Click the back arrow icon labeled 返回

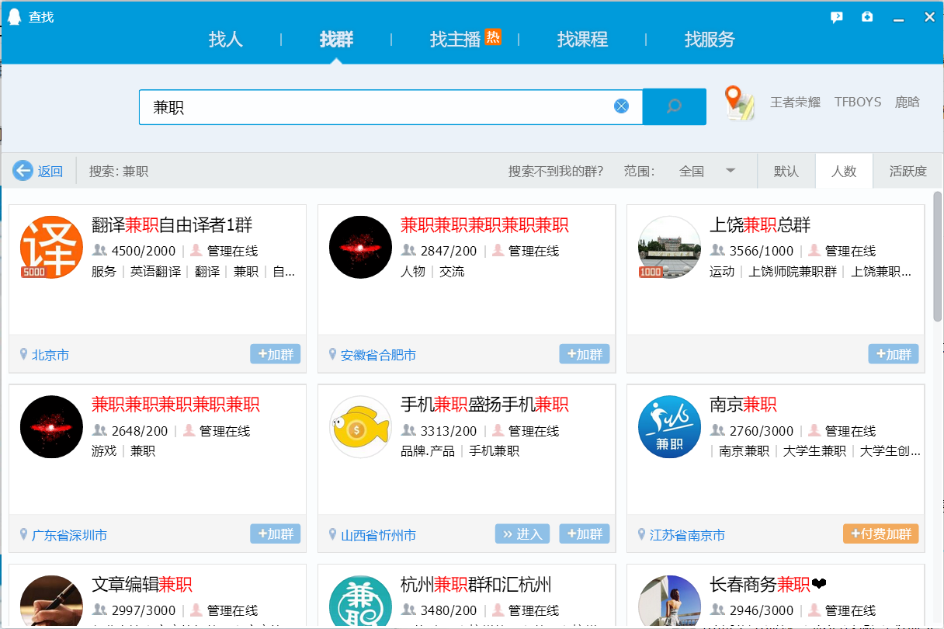coord(23,171)
